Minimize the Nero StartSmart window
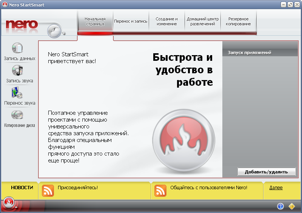The image size is (302, 213). pyautogui.click(x=284, y=5)
